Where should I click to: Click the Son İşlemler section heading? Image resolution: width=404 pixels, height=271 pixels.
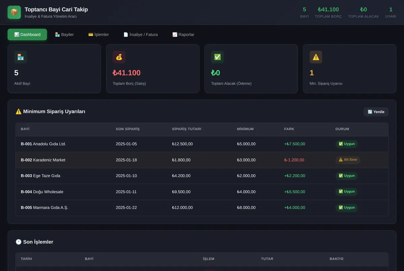click(x=34, y=242)
